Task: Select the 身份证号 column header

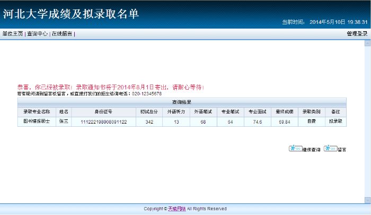Action: pos(103,111)
